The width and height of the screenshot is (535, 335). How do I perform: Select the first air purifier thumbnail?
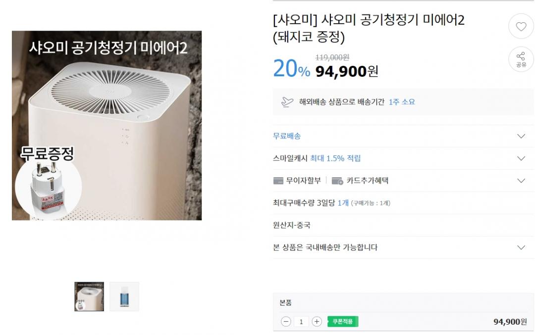pos(89,296)
